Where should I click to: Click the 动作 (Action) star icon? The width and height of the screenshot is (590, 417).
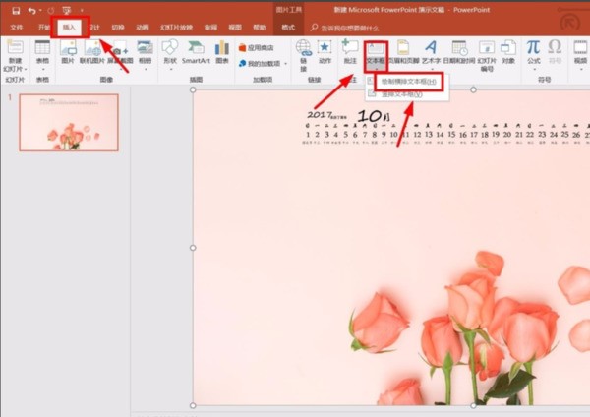coord(324,47)
